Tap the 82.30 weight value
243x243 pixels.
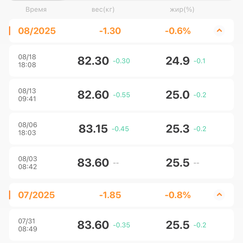[x=93, y=61]
